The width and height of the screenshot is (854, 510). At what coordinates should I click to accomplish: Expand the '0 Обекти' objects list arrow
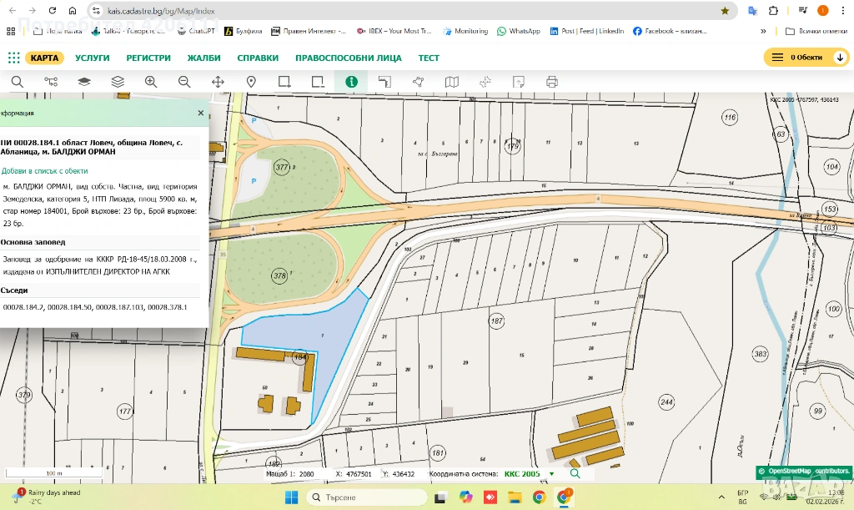(839, 58)
